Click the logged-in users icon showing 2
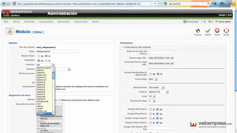 pos(209,21)
